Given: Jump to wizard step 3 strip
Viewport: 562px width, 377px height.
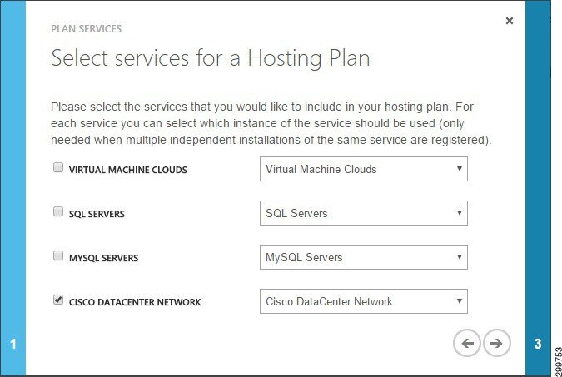Looking at the screenshot, I should pyautogui.click(x=538, y=188).
